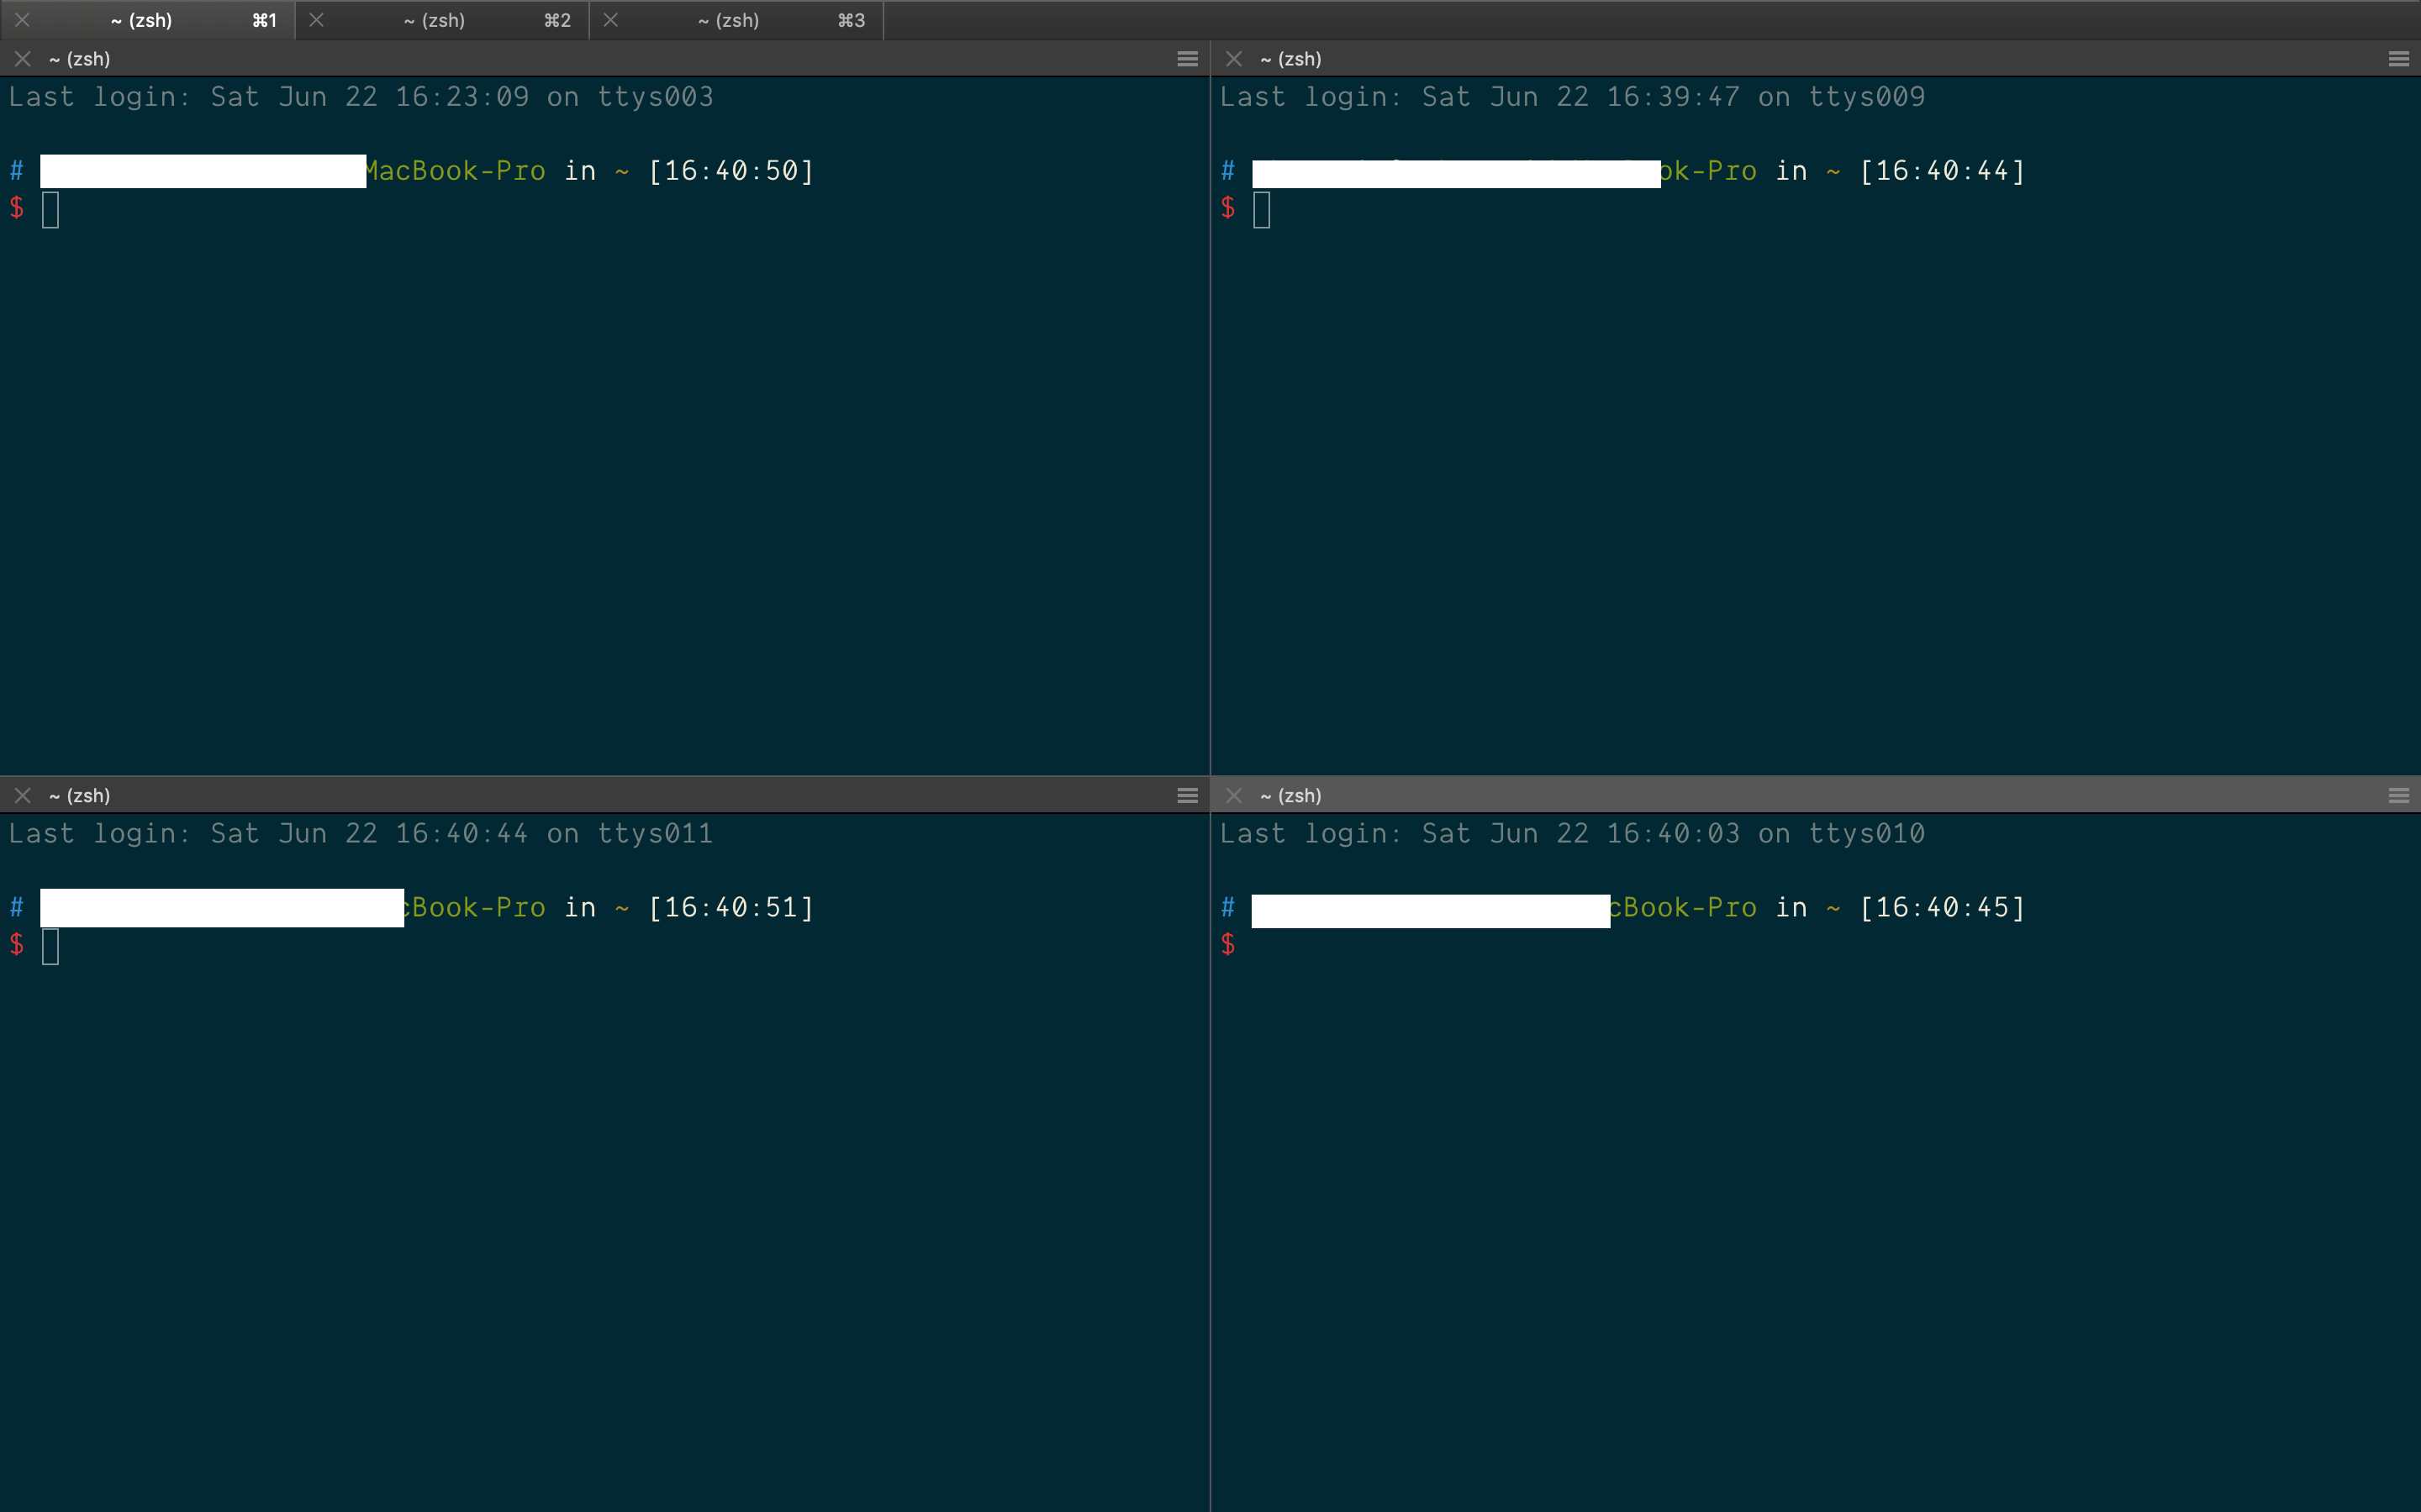Open the hamburger menu of the ttys003 pane
This screenshot has height=1512, width=2421.
coord(1188,59)
